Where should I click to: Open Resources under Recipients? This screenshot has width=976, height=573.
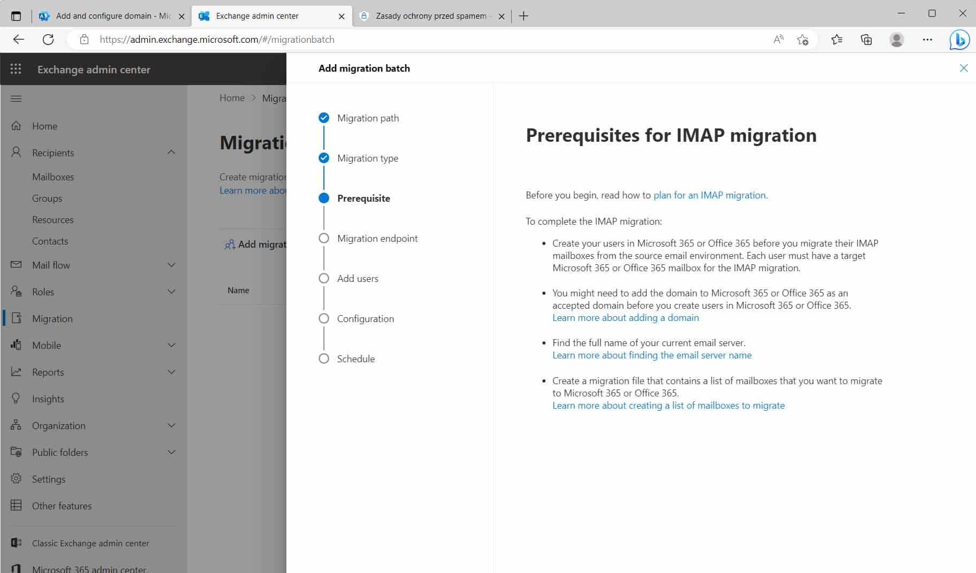pyautogui.click(x=52, y=219)
